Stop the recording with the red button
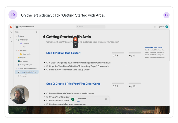This screenshot has height=123, width=178. coord(75,39)
